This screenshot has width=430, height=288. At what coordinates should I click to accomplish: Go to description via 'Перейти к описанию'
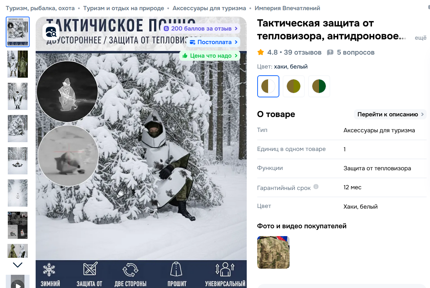pyautogui.click(x=390, y=114)
